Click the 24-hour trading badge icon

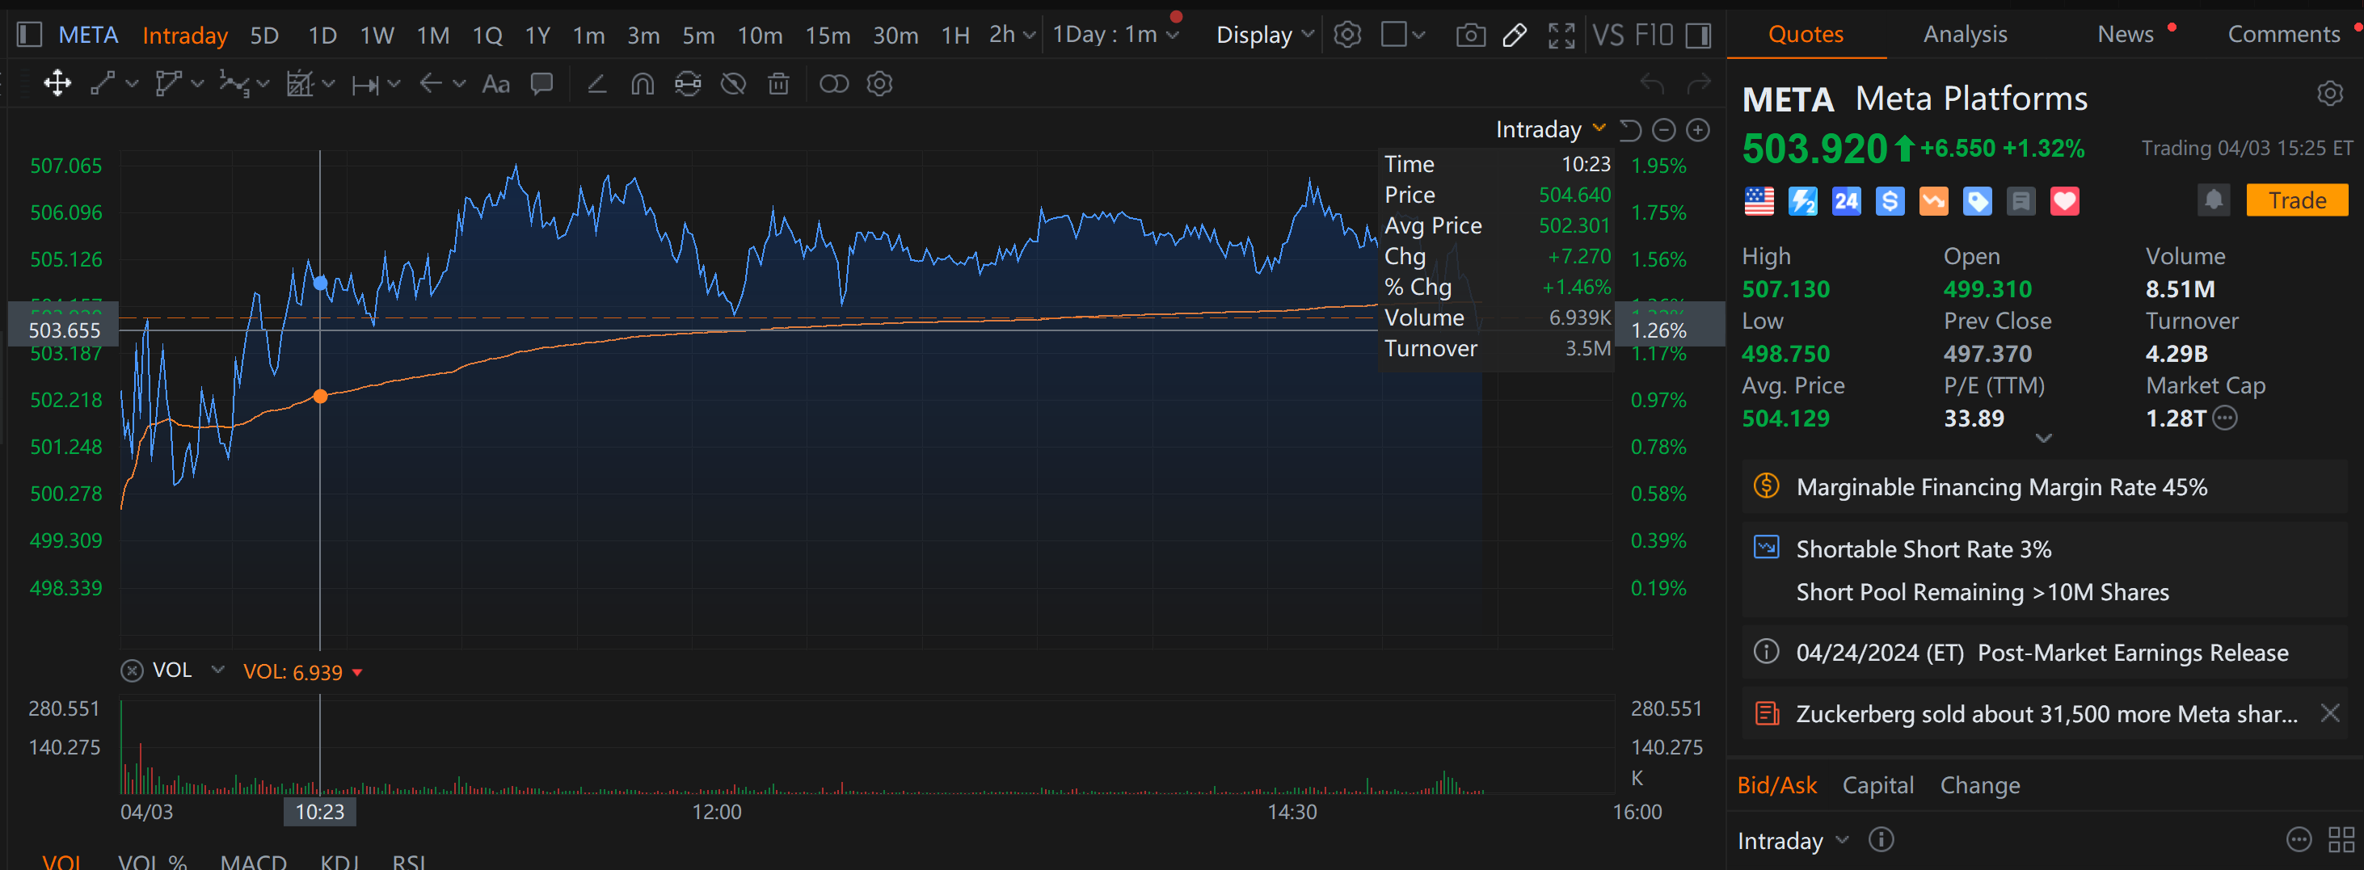(x=1845, y=201)
